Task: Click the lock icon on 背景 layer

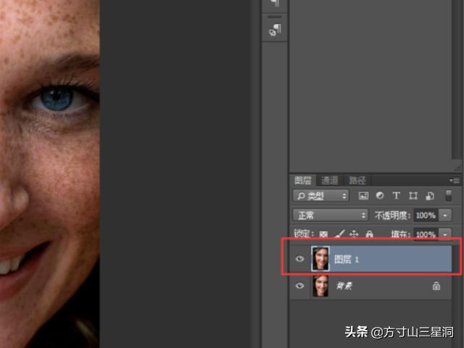Action: coord(436,286)
